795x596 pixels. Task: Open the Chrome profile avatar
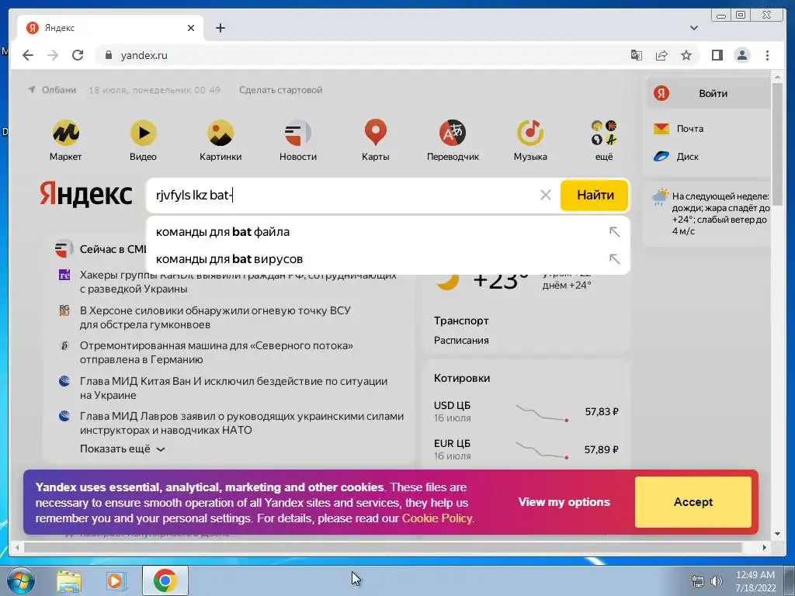741,55
